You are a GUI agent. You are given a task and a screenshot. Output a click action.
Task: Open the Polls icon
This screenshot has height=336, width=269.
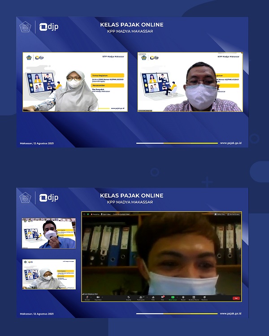153,297
